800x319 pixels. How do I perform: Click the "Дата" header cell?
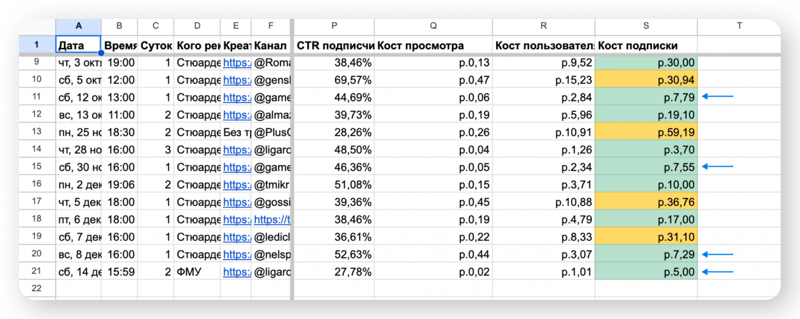point(78,45)
